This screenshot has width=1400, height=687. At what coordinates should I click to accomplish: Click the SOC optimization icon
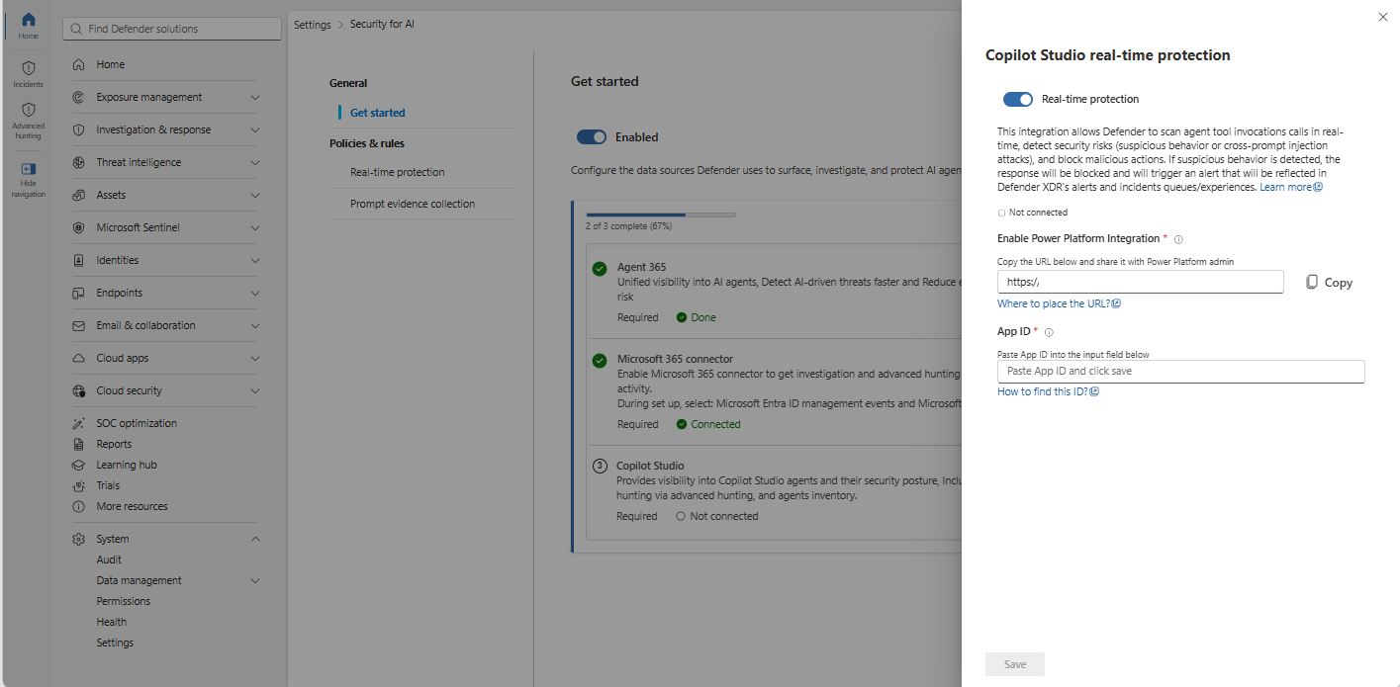[x=79, y=423]
